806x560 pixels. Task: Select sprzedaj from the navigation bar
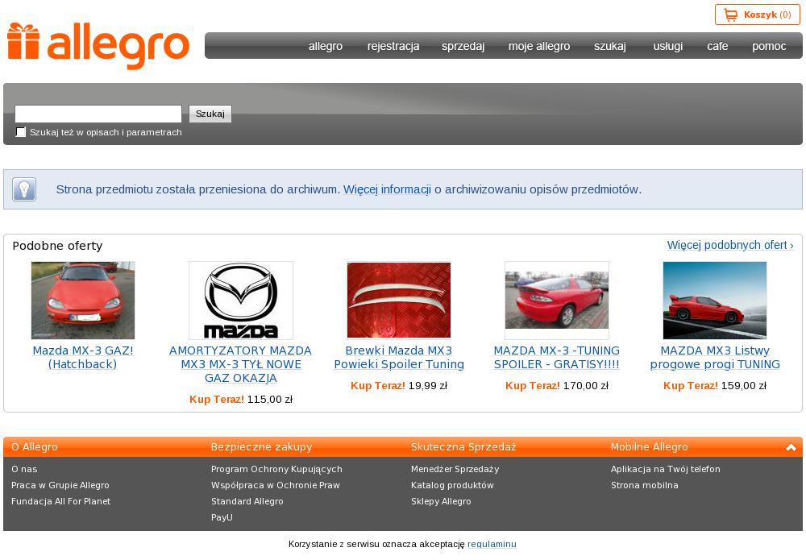(463, 46)
